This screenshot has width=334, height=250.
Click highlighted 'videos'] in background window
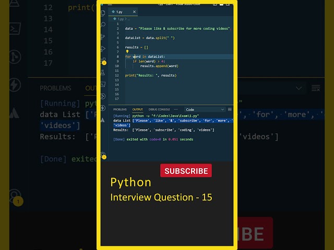pos(60,126)
